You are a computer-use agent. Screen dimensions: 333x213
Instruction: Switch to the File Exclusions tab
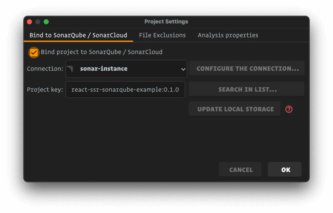162,35
